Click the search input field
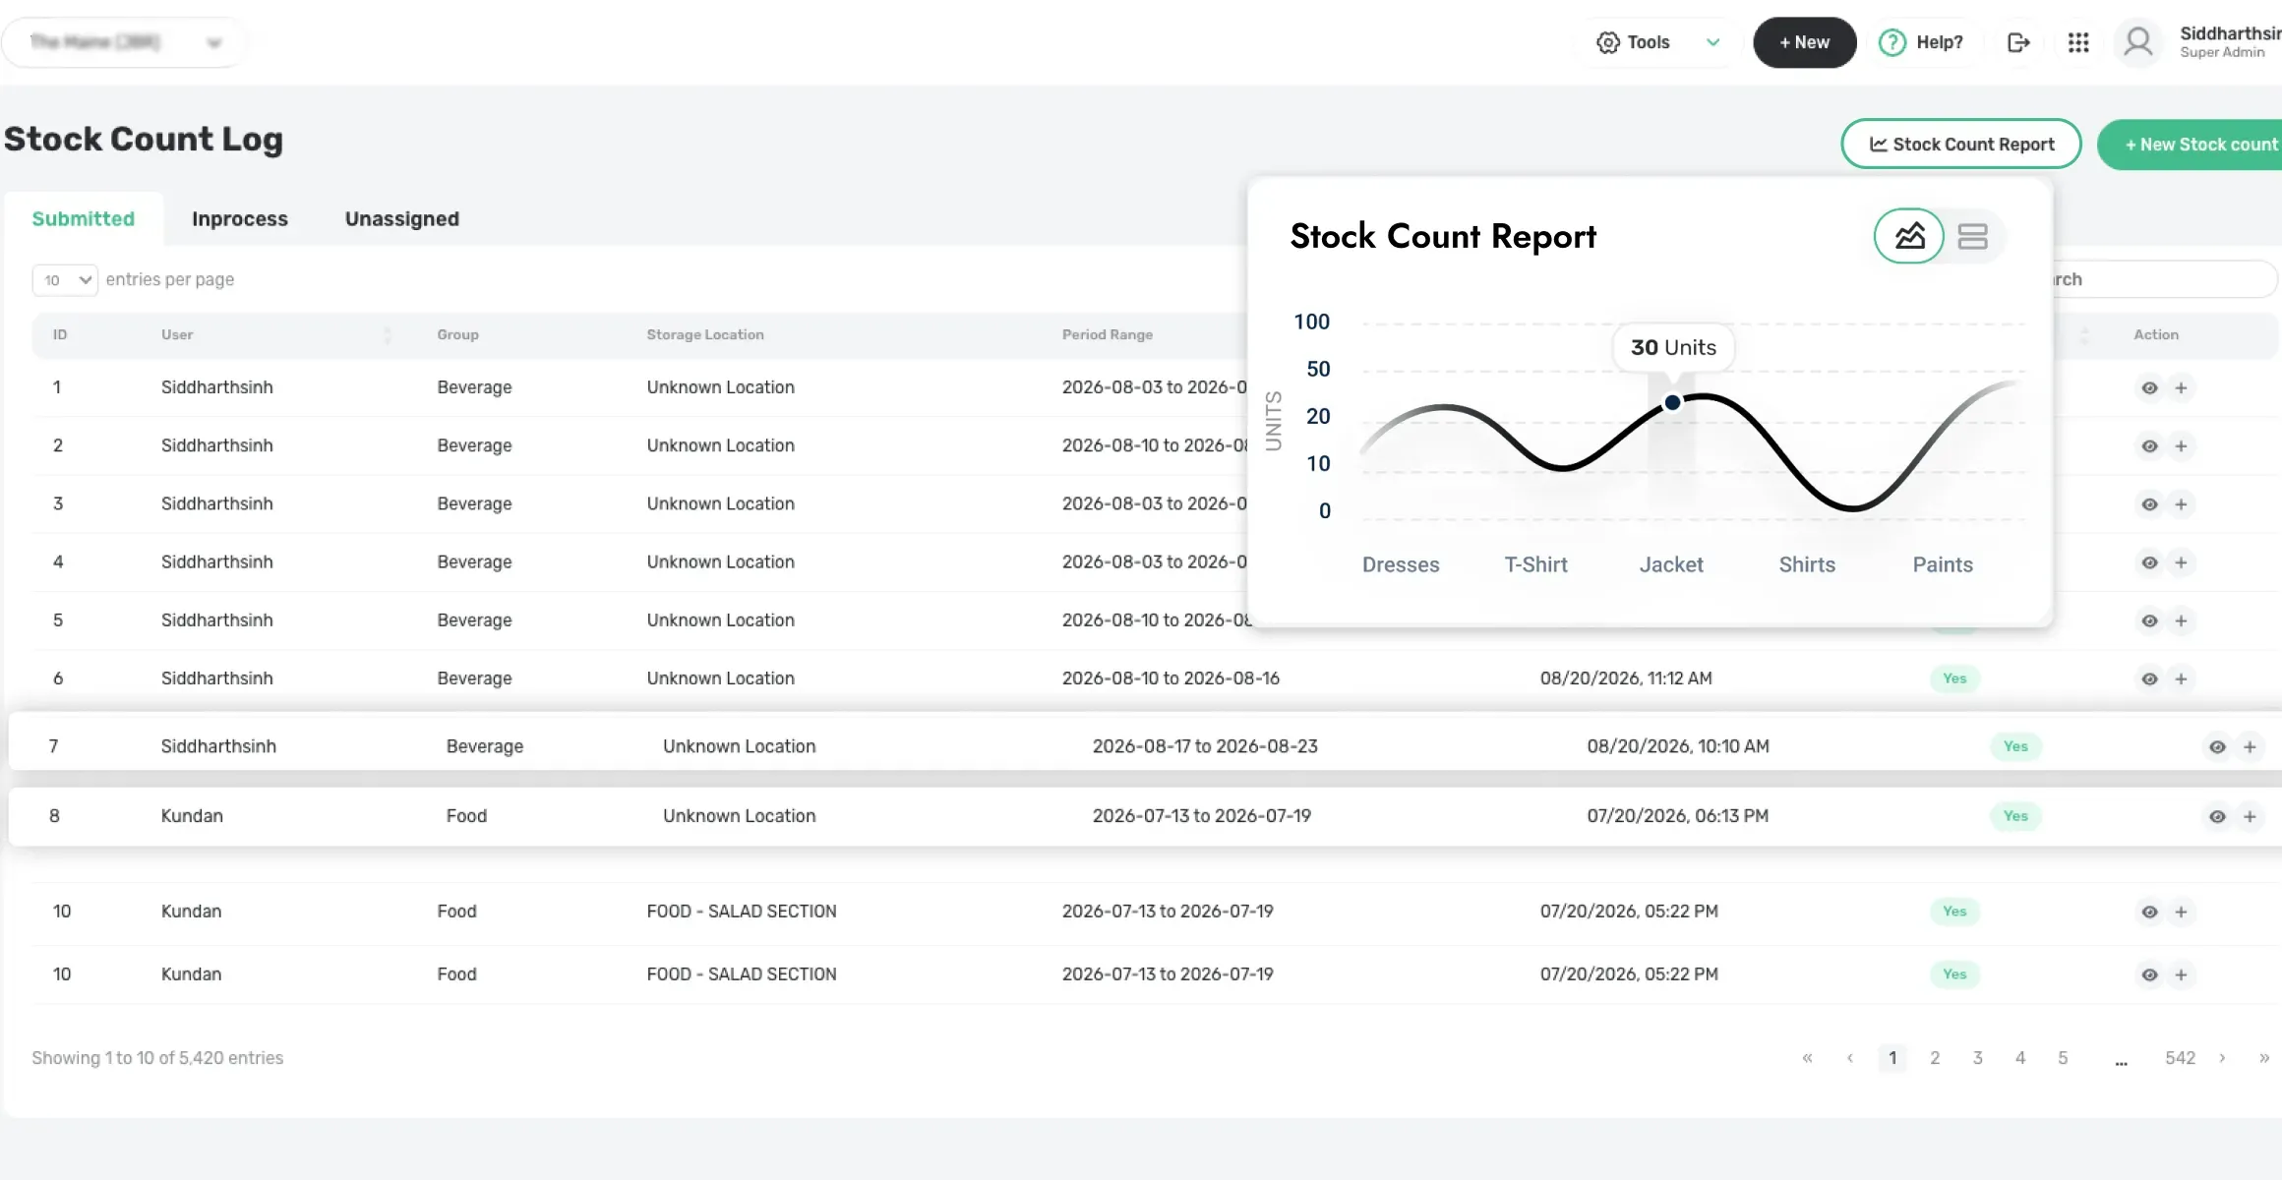Viewport: 2282px width, 1180px height. click(2164, 279)
